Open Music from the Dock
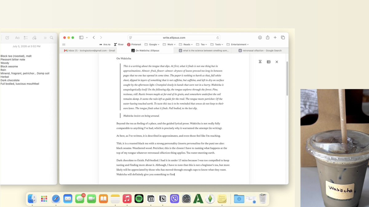Image resolution: width=369 pixels, height=207 pixels. tap(127, 199)
